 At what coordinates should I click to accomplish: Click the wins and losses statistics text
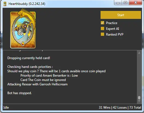coord(120,108)
